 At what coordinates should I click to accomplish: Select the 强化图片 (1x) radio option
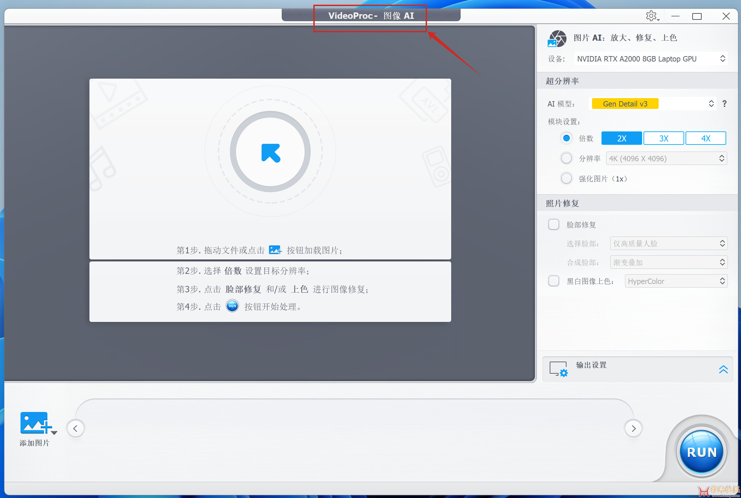567,178
